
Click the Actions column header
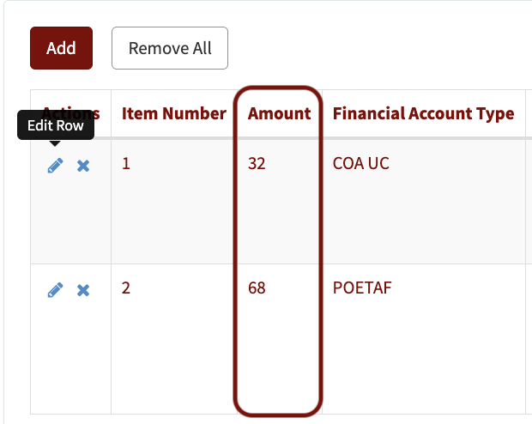[x=71, y=113]
